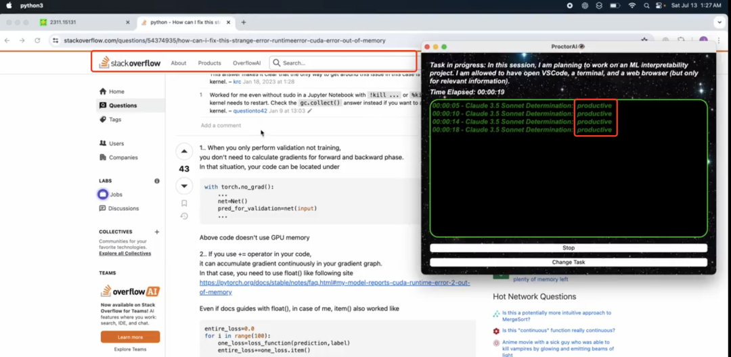
Task: Click the stacked layers menu bar icon
Action: coord(599,5)
